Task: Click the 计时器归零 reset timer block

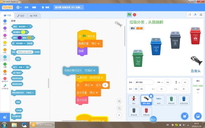Action: pyautogui.click(x=16, y=116)
